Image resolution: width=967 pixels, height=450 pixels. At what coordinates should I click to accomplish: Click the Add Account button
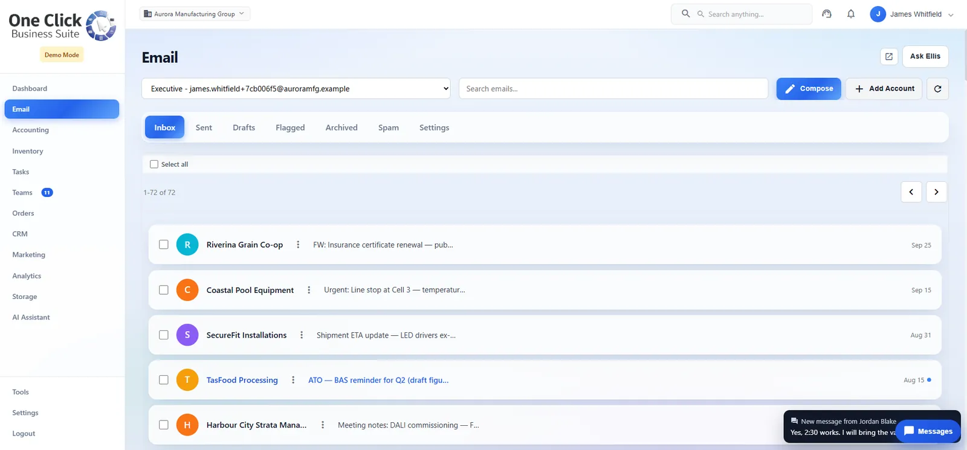(884, 89)
